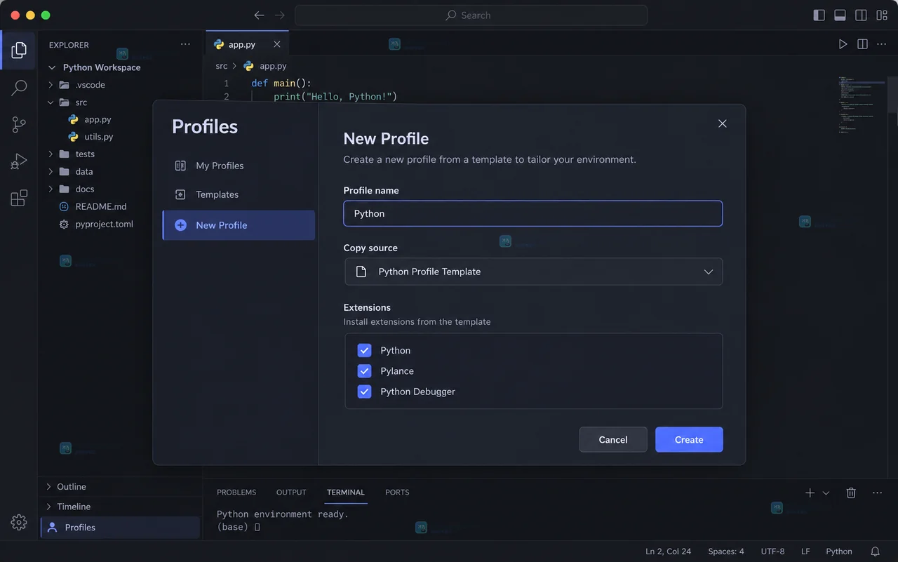Image resolution: width=898 pixels, height=562 pixels.
Task: Open editor more actions ellipsis
Action: point(882,44)
